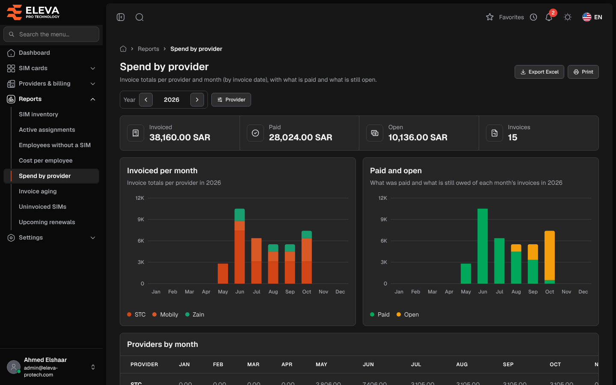616x385 pixels.
Task: Toggle Open series in legend
Action: tap(408, 314)
